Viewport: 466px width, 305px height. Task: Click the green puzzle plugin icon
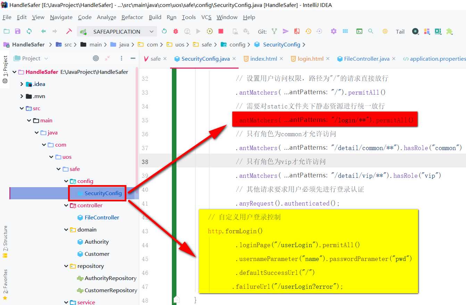pyautogui.click(x=449, y=31)
